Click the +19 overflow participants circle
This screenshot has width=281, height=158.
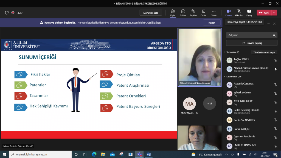pyautogui.click(x=210, y=103)
